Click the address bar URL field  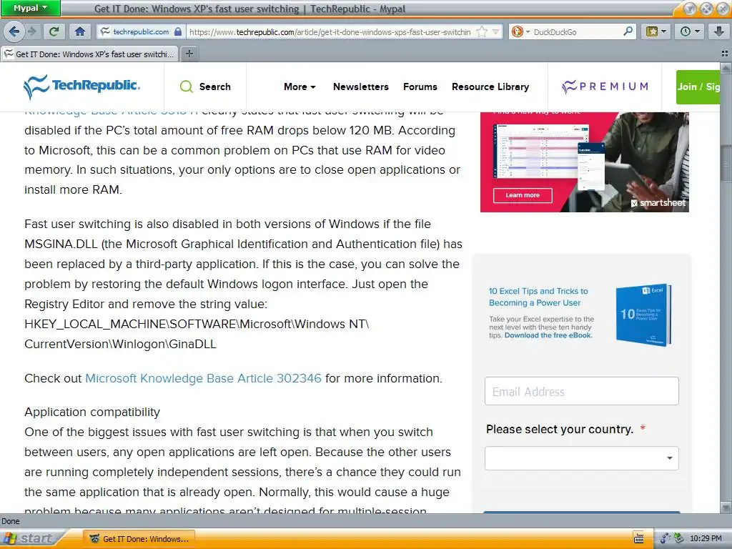tap(330, 31)
